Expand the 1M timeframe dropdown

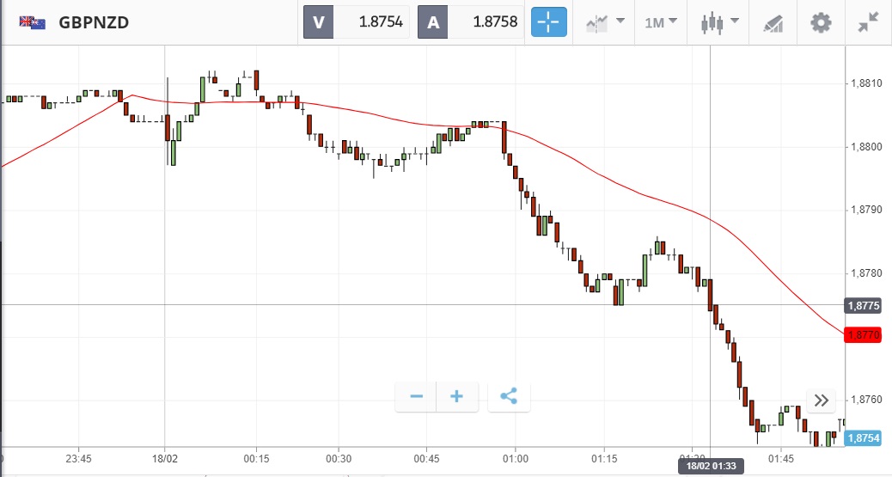click(x=660, y=22)
